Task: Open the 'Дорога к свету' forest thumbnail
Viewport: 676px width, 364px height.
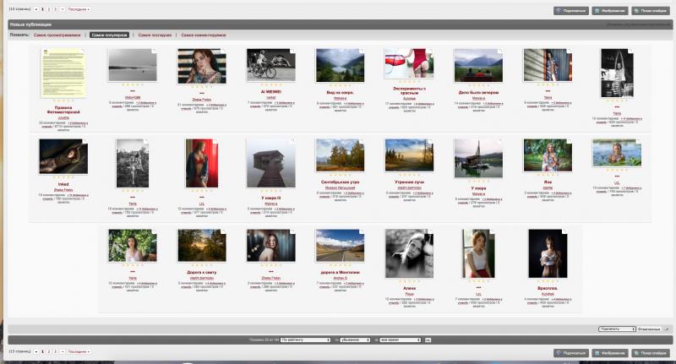Action: click(202, 246)
